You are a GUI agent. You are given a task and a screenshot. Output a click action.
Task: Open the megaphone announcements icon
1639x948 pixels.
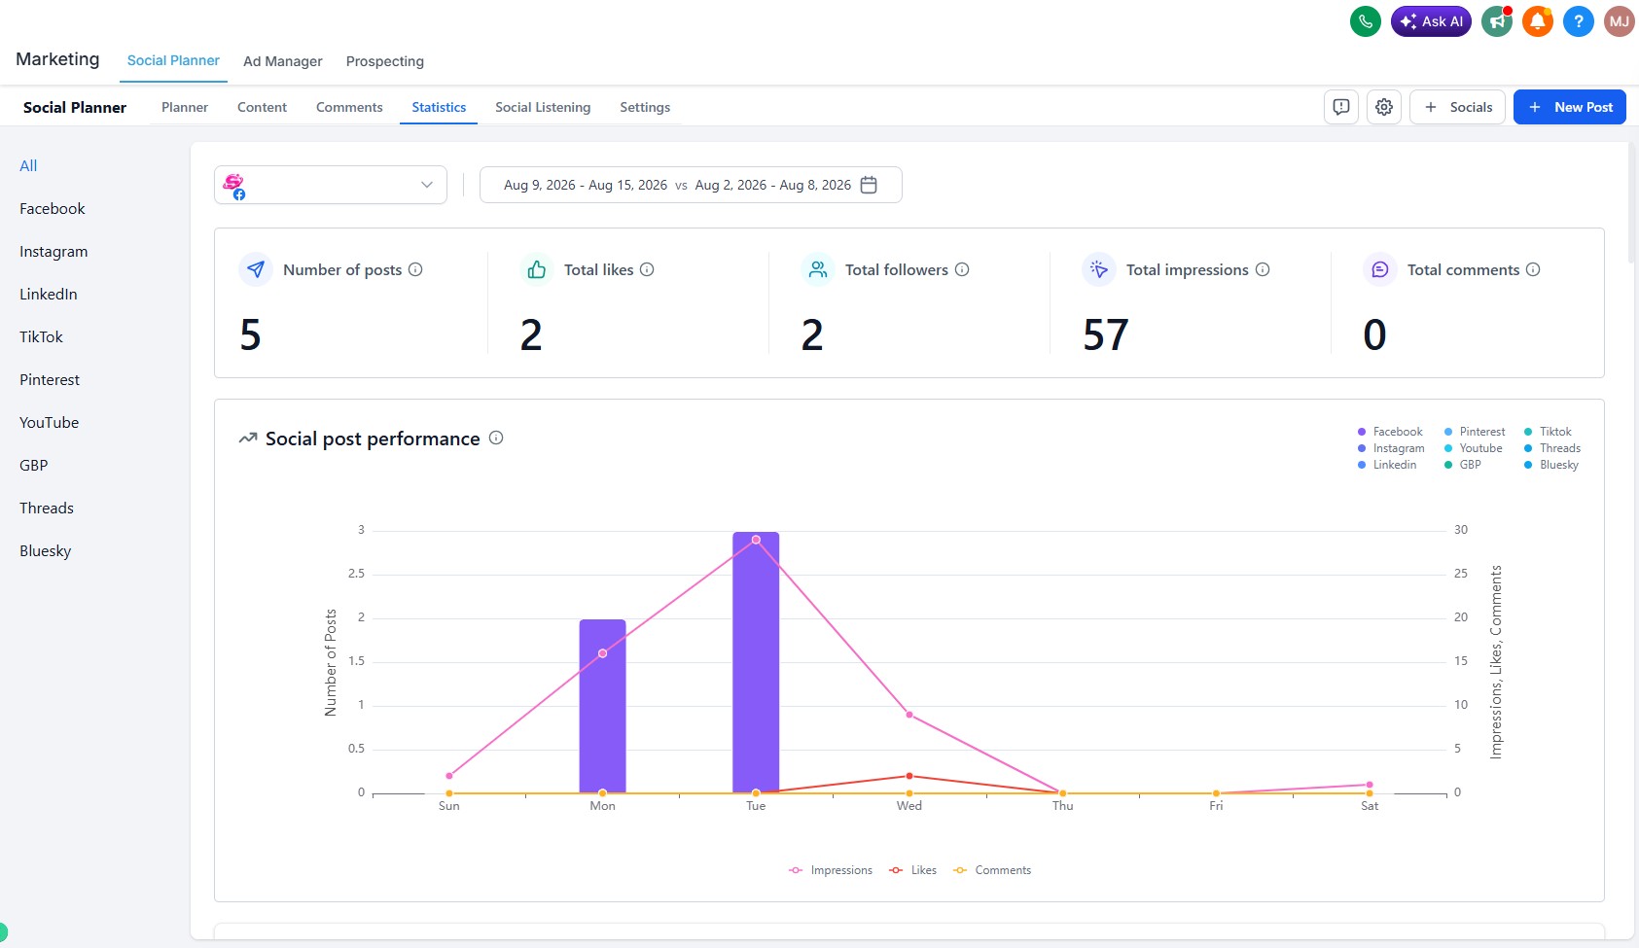point(1497,21)
